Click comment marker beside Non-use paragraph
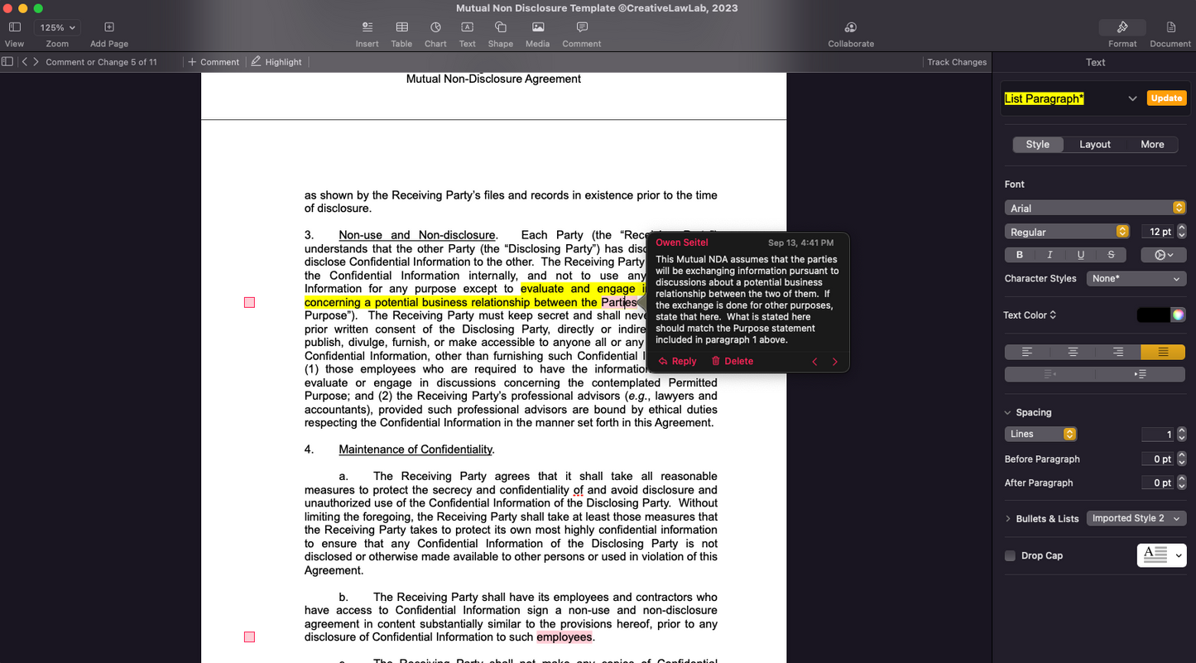The width and height of the screenshot is (1196, 663). coord(249,303)
